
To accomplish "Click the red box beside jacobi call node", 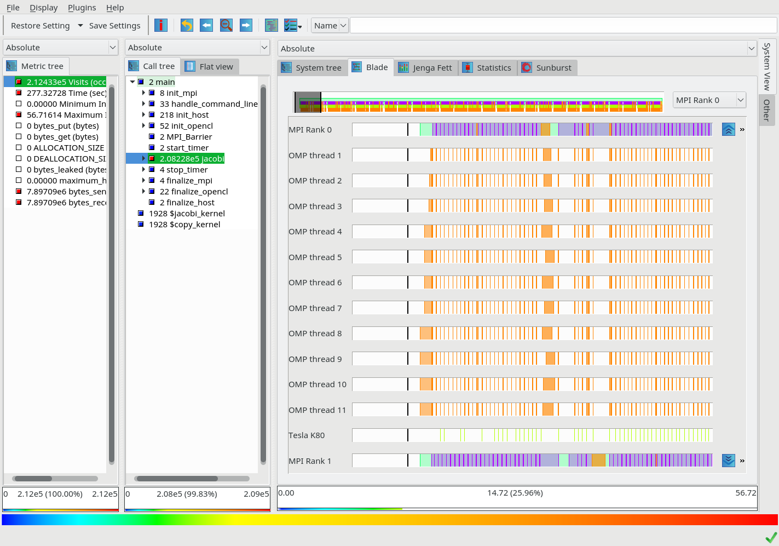I will click(152, 158).
